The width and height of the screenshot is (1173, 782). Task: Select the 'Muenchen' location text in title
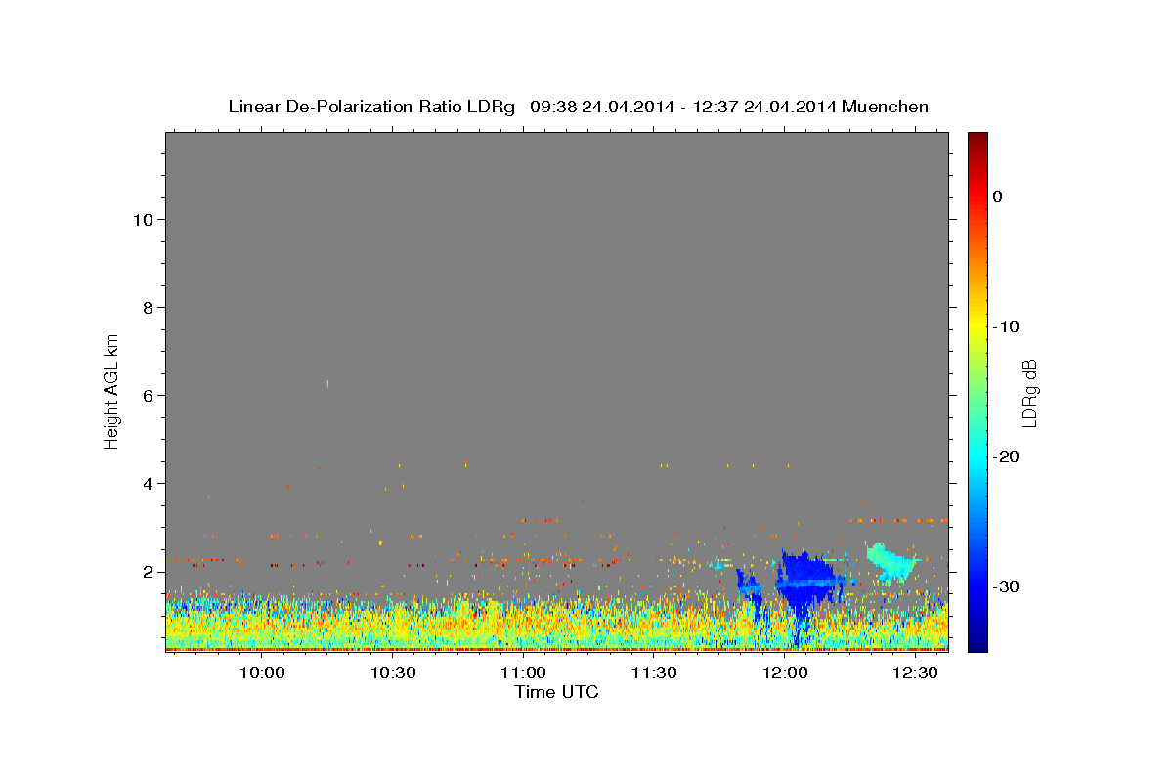[x=884, y=107]
